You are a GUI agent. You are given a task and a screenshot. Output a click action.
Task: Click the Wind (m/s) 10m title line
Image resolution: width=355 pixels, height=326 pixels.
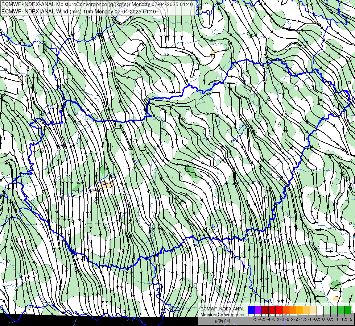pos(79,11)
